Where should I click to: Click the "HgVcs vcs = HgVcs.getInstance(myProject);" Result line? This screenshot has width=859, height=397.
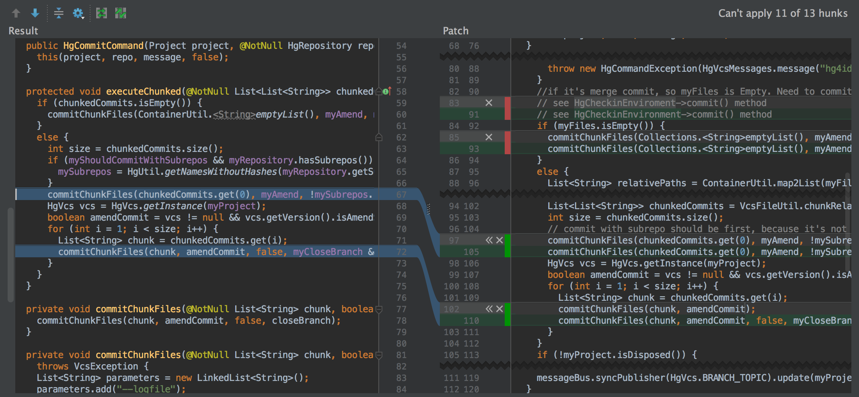pyautogui.click(x=157, y=206)
